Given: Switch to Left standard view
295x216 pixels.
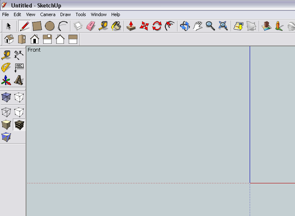Looking at the screenshot, I should [73, 39].
